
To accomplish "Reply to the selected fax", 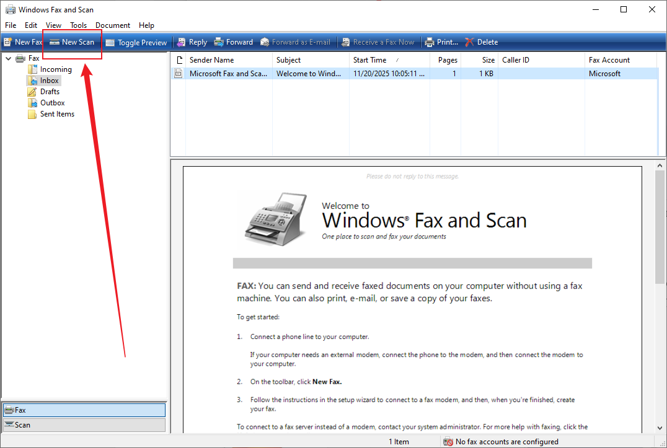I will (x=192, y=42).
